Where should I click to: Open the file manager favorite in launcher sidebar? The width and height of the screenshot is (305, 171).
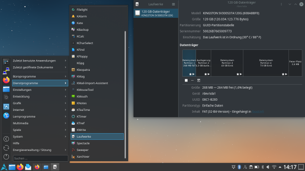(6, 89)
